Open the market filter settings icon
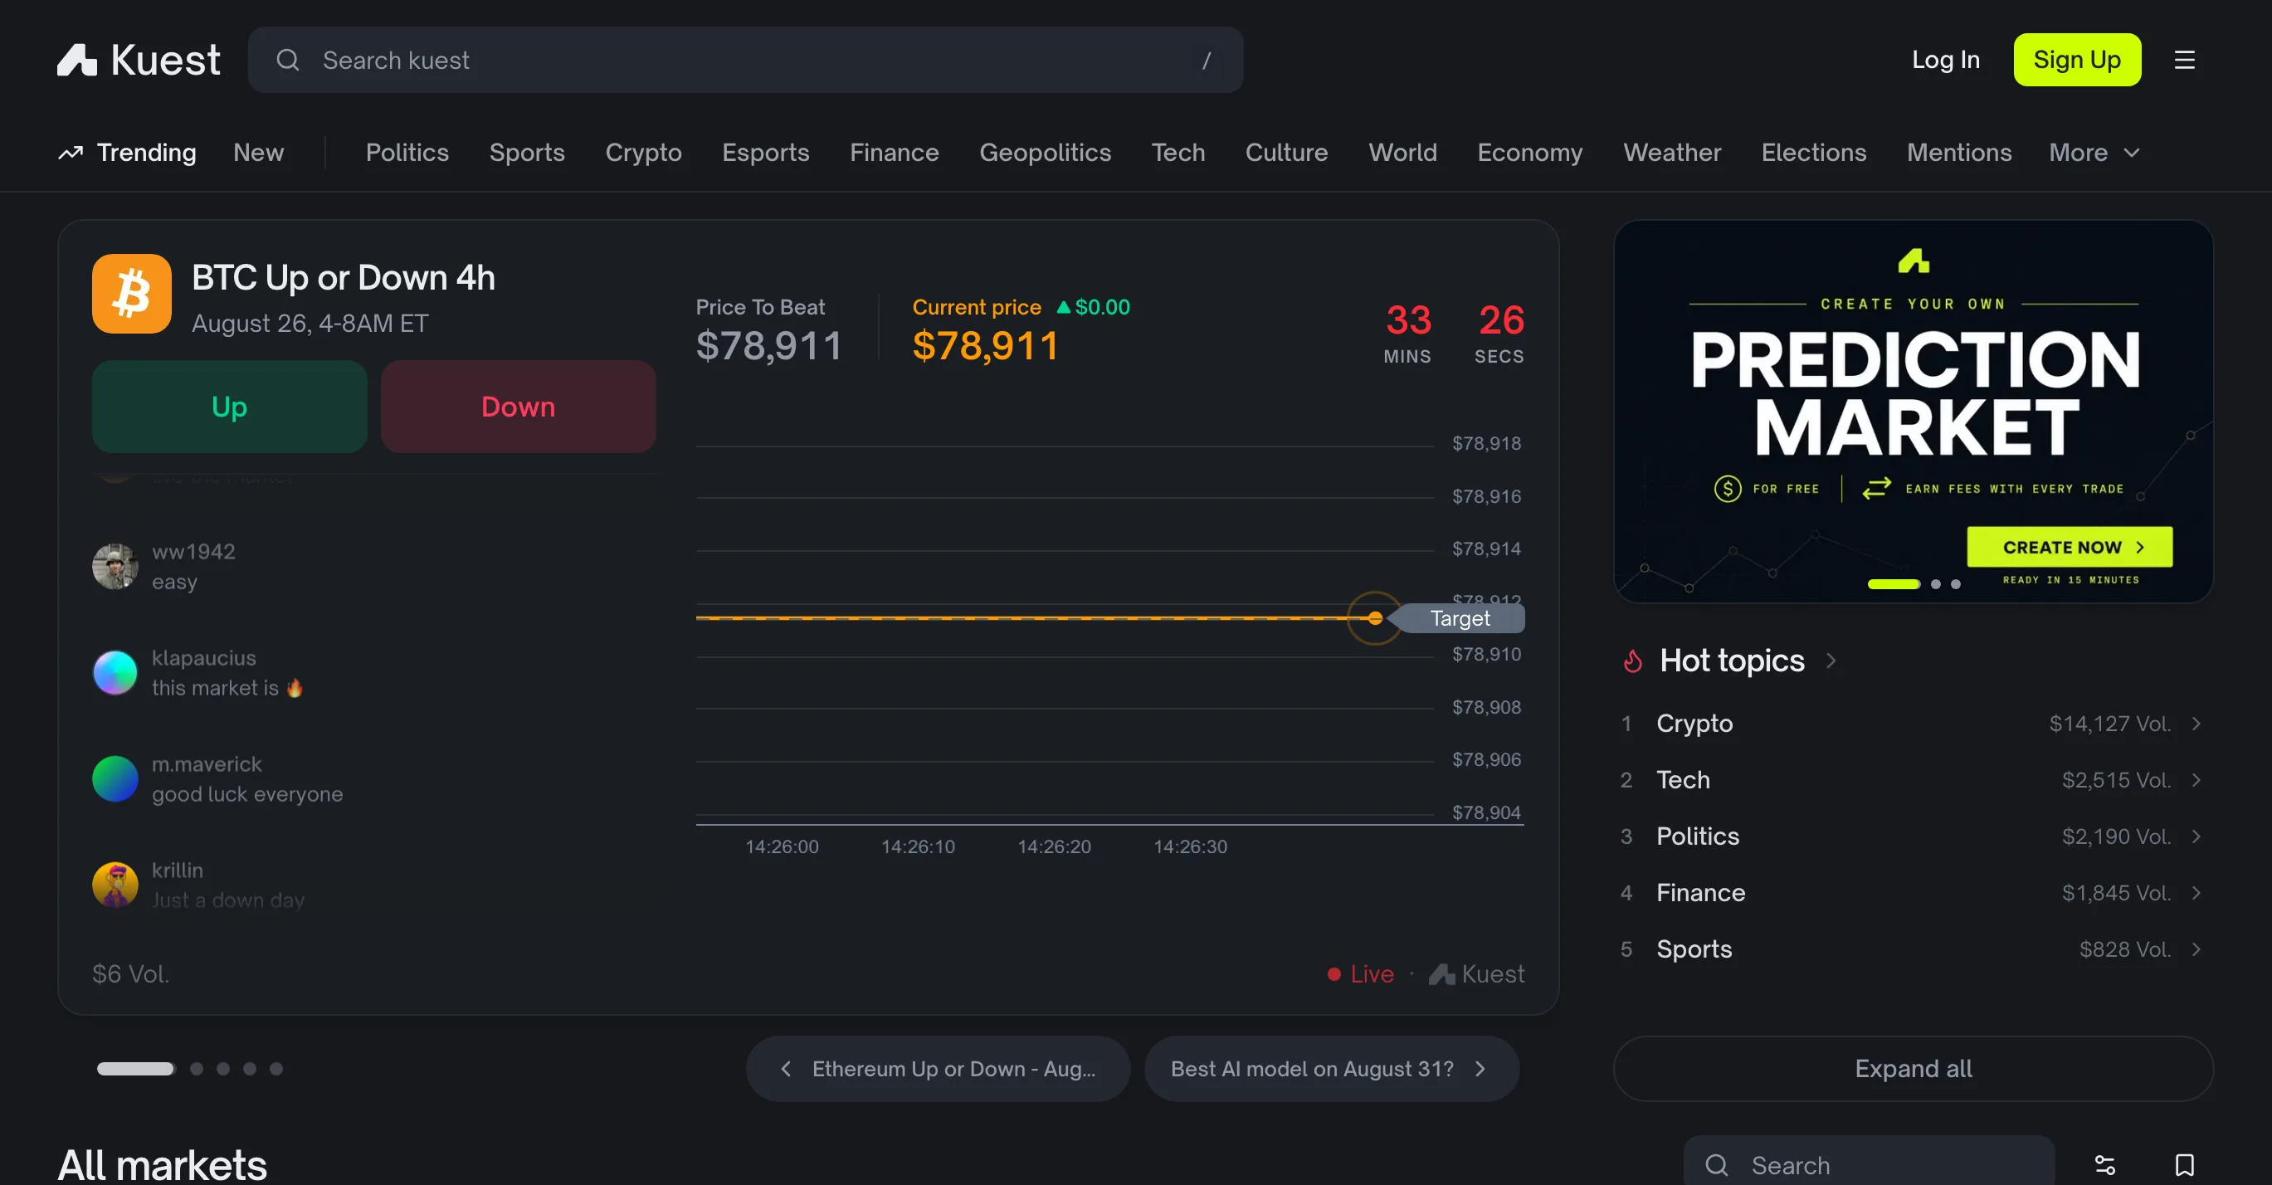 coord(2104,1165)
